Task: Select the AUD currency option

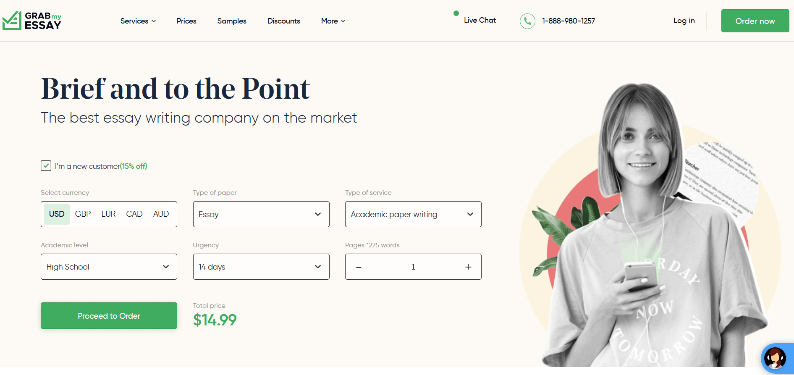Action: [x=161, y=214]
